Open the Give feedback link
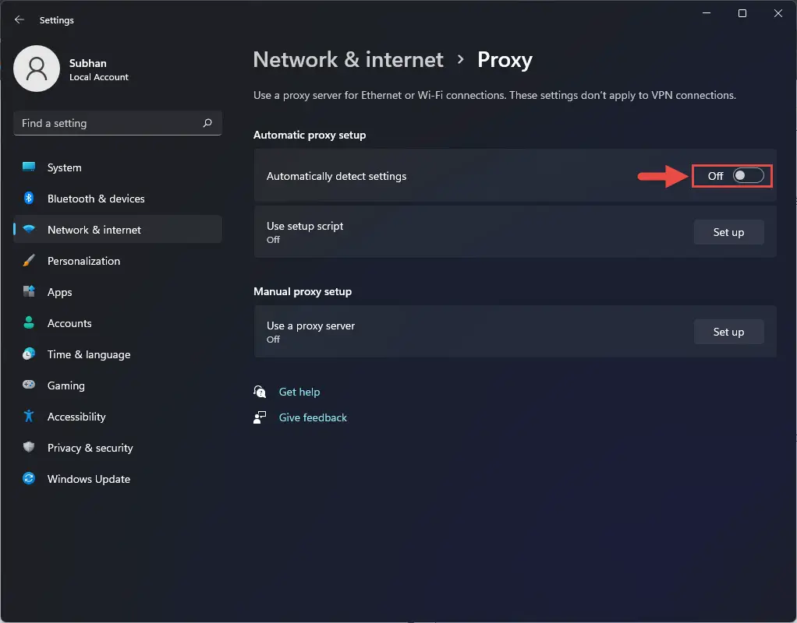 [313, 417]
